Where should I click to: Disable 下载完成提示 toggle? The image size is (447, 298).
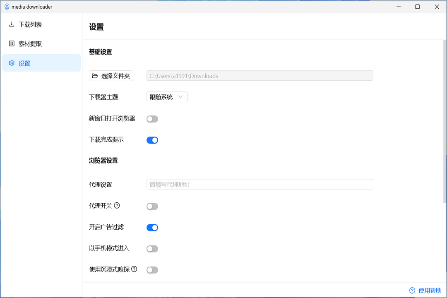coord(152,140)
